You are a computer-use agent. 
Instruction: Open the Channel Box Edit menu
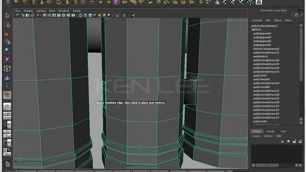point(268,20)
